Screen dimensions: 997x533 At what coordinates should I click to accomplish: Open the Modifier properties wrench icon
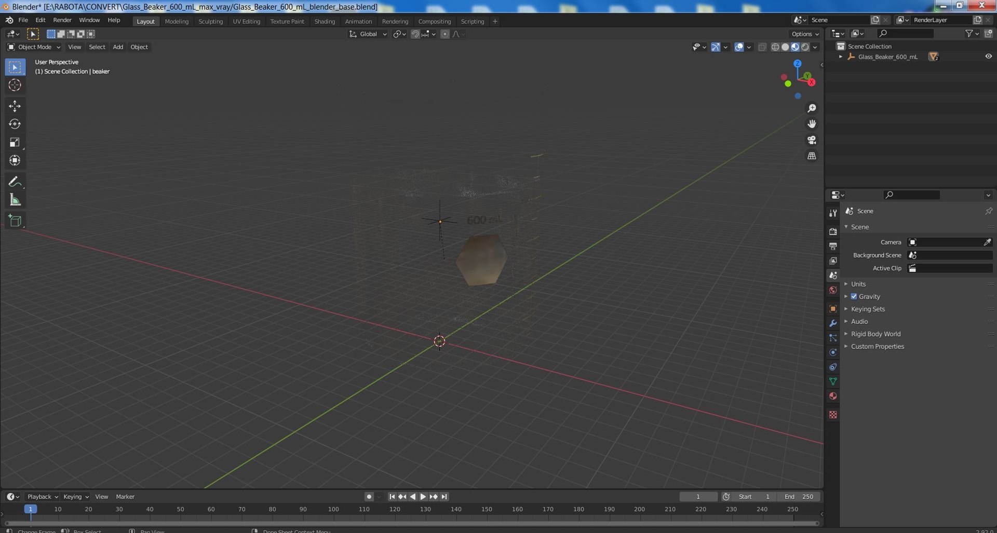coord(833,323)
